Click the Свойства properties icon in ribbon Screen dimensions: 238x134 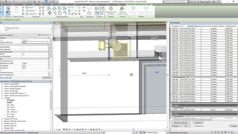pyautogui.click(x=8, y=13)
